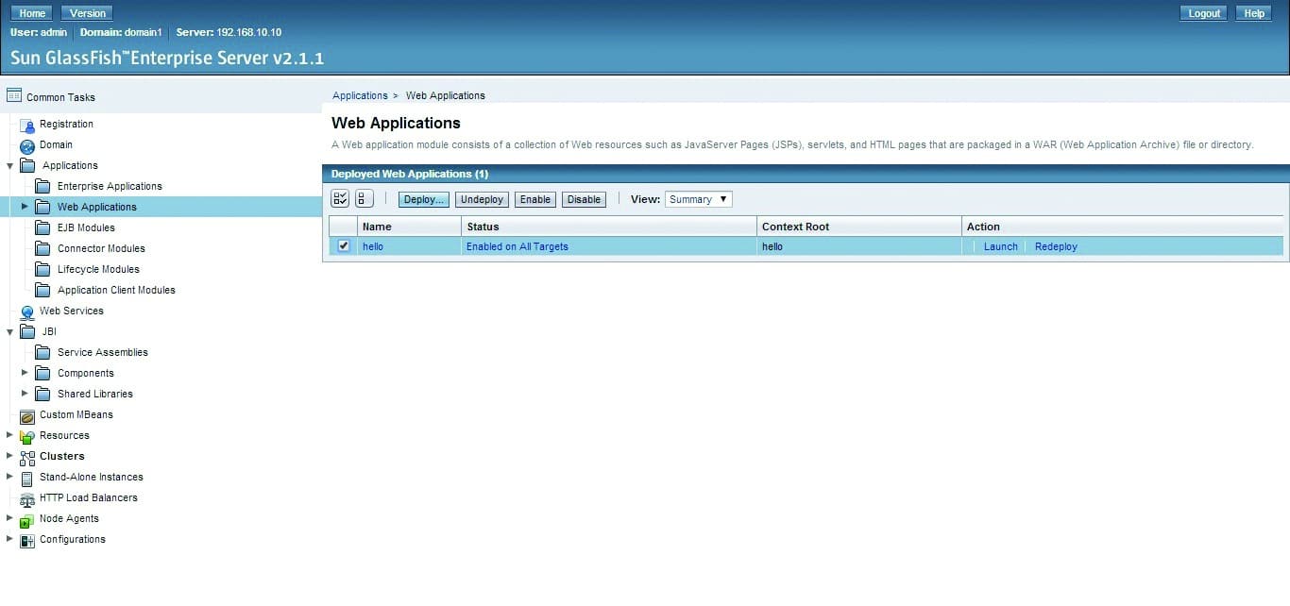Open the View Summary dropdown
Screen dimensions: 1290x606
(x=698, y=199)
